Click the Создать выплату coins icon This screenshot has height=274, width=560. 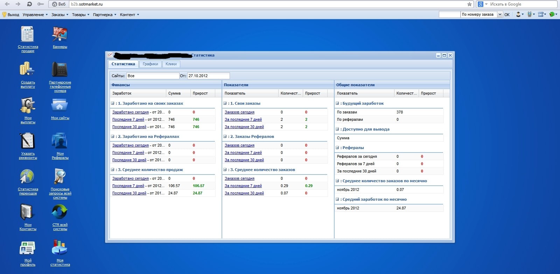tap(28, 70)
